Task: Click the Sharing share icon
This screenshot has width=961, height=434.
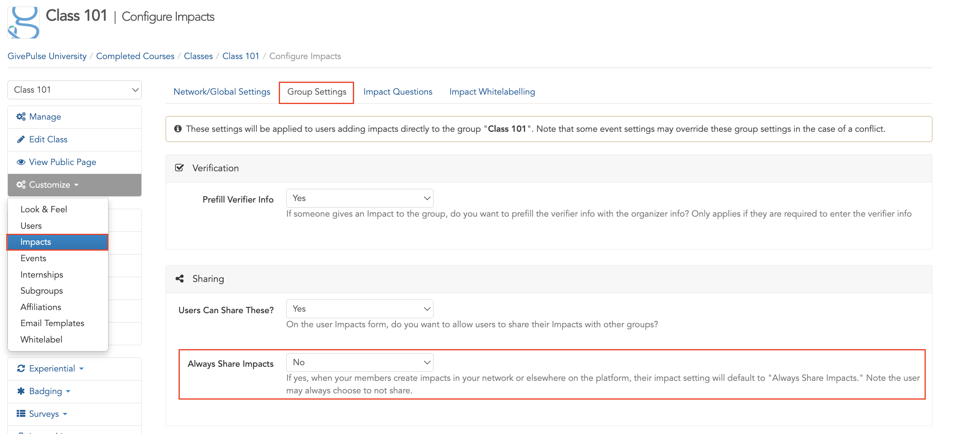Action: [180, 278]
